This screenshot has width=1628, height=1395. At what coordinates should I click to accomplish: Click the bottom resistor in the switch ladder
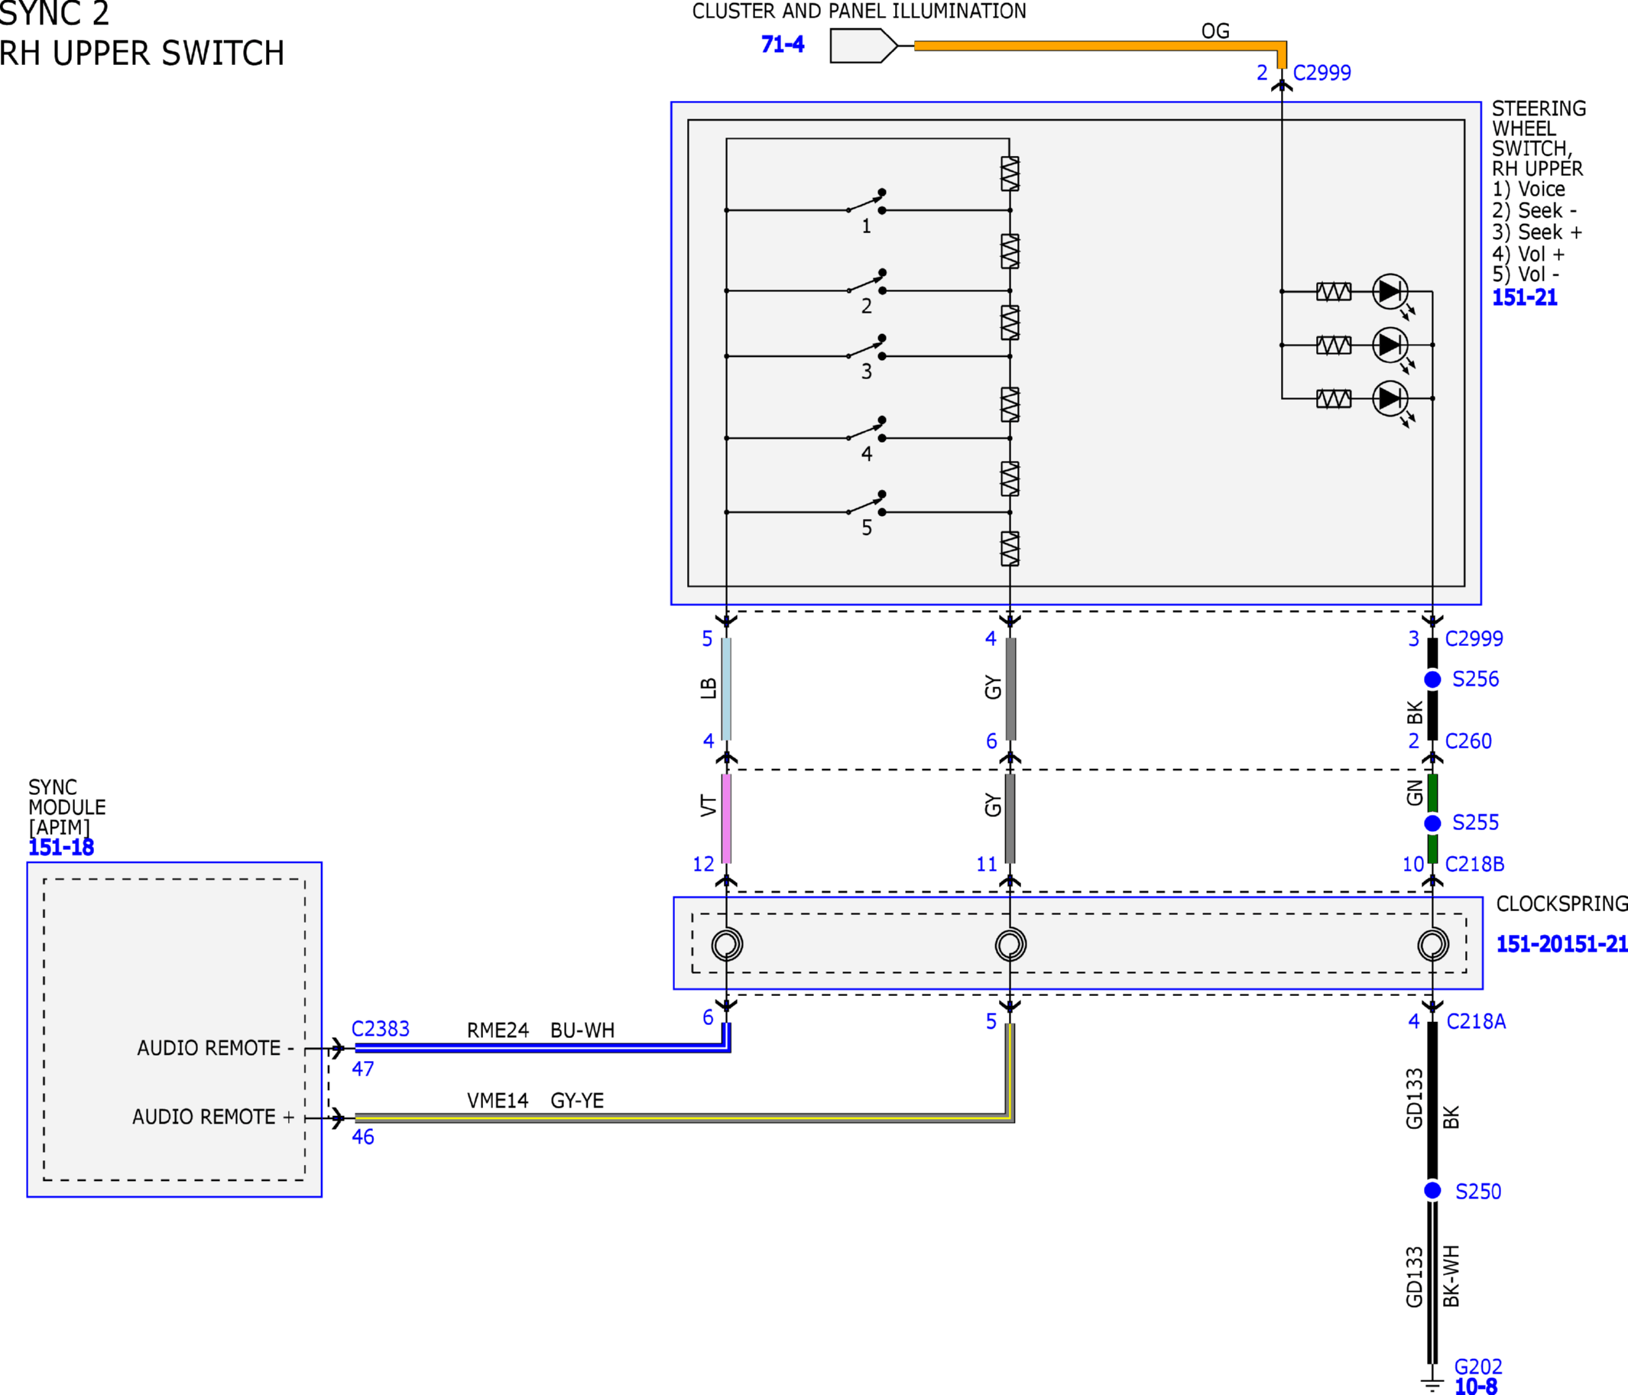click(1010, 549)
